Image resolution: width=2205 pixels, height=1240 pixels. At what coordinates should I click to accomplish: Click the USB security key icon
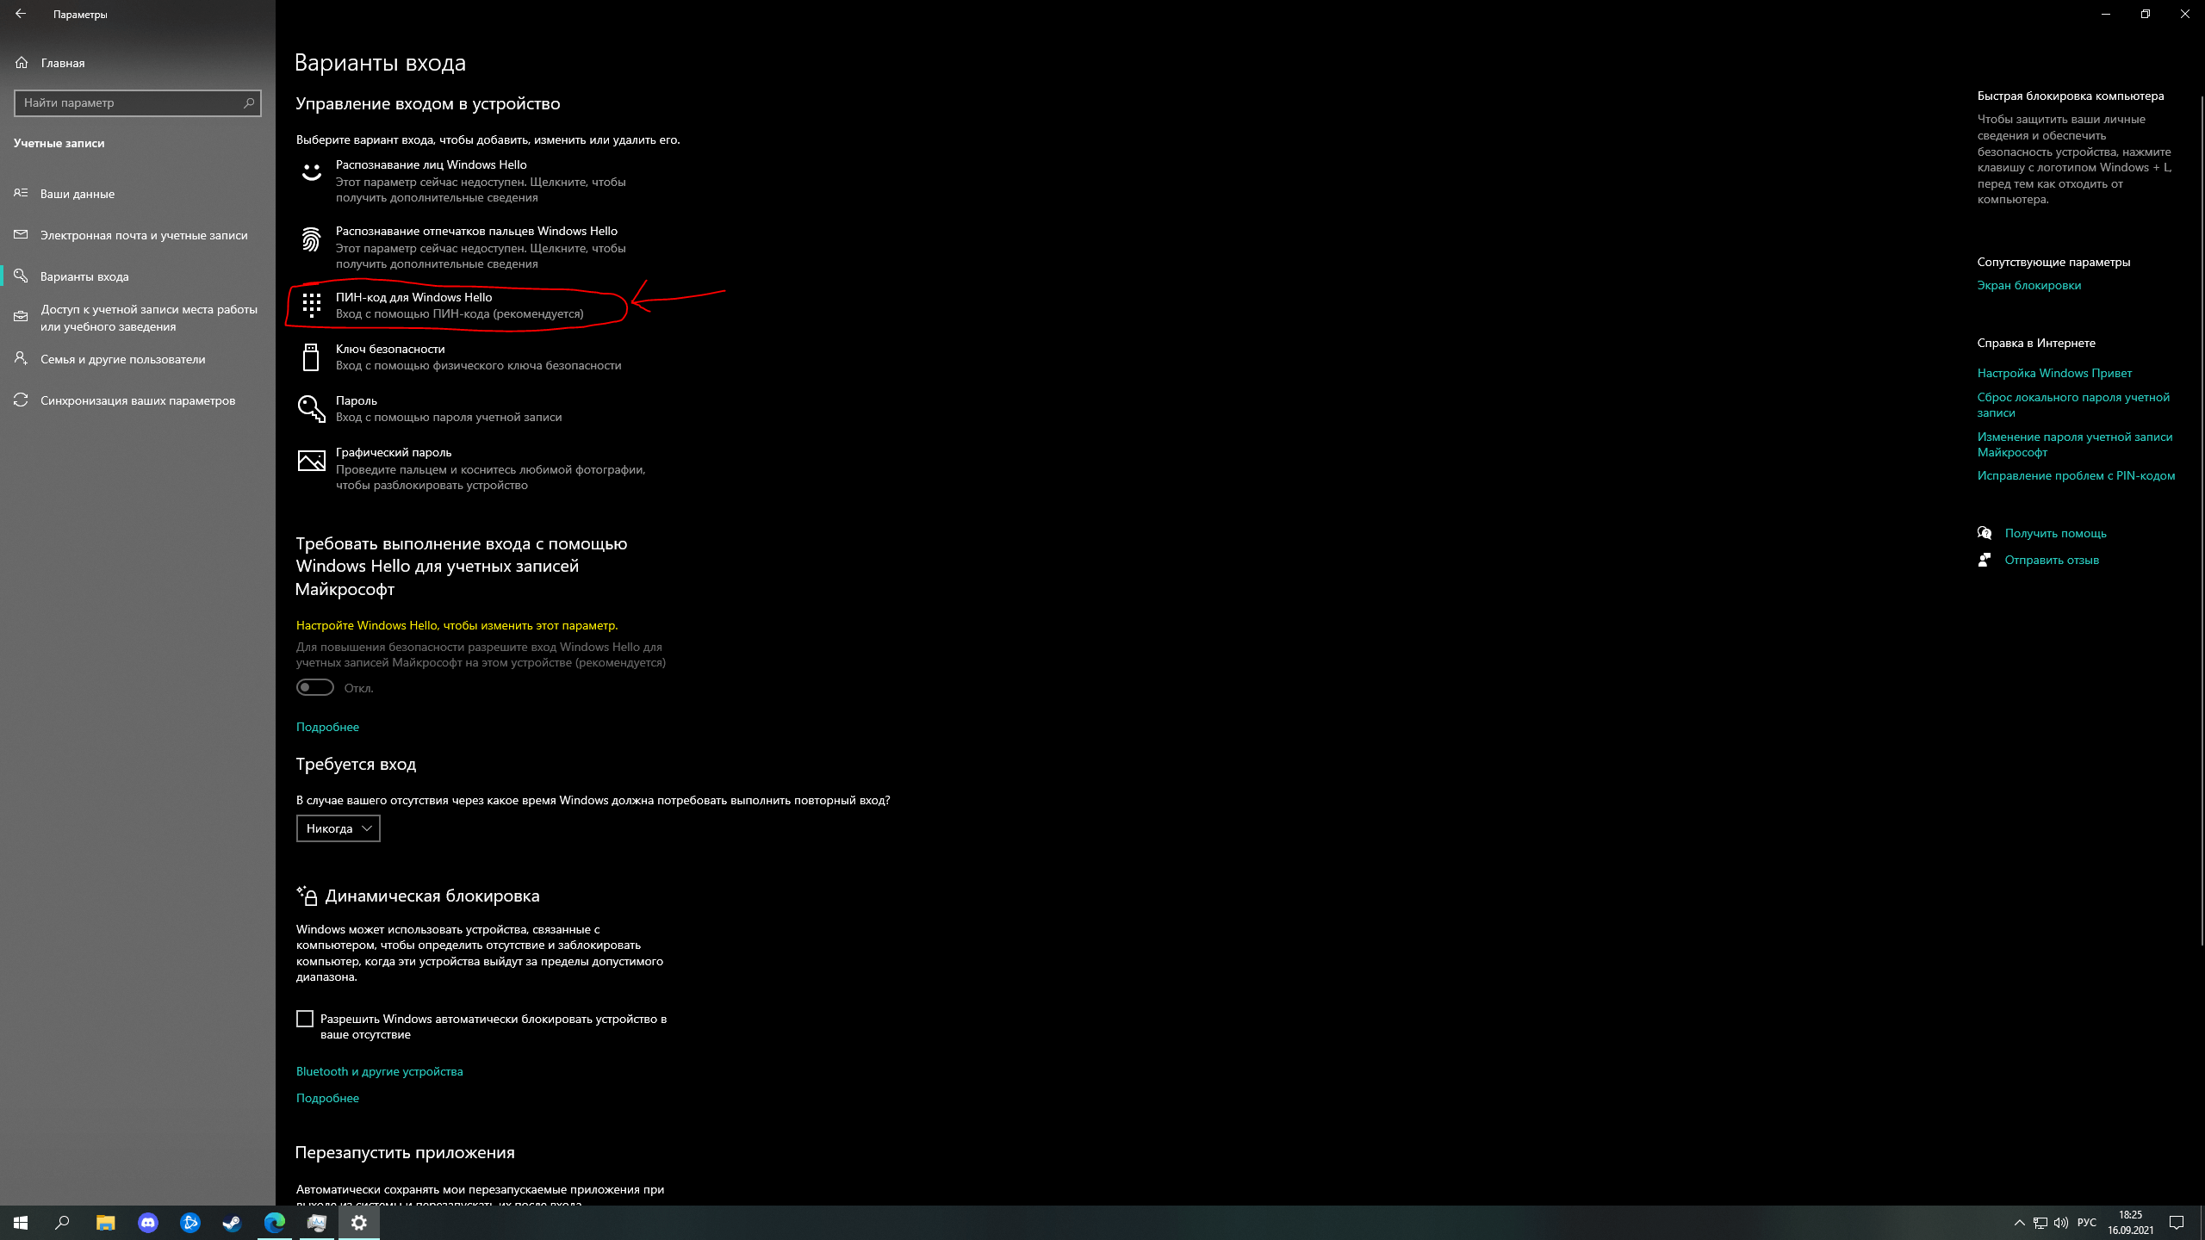311,356
